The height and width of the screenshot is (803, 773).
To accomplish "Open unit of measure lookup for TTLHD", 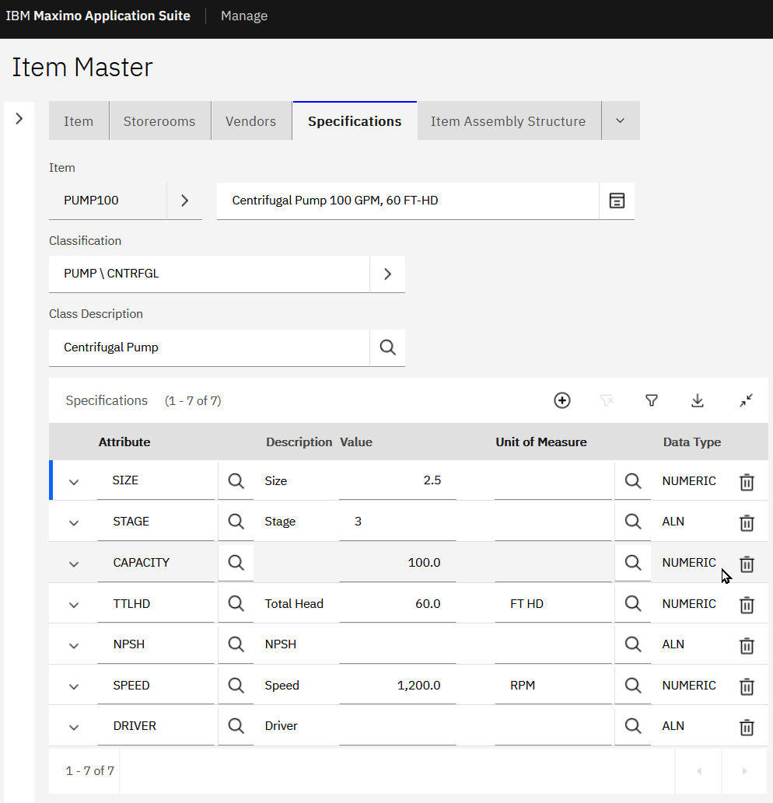I will [x=633, y=603].
